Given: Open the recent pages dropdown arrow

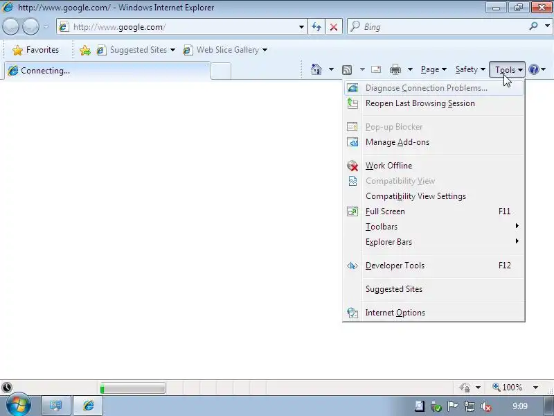Looking at the screenshot, I should (x=46, y=26).
